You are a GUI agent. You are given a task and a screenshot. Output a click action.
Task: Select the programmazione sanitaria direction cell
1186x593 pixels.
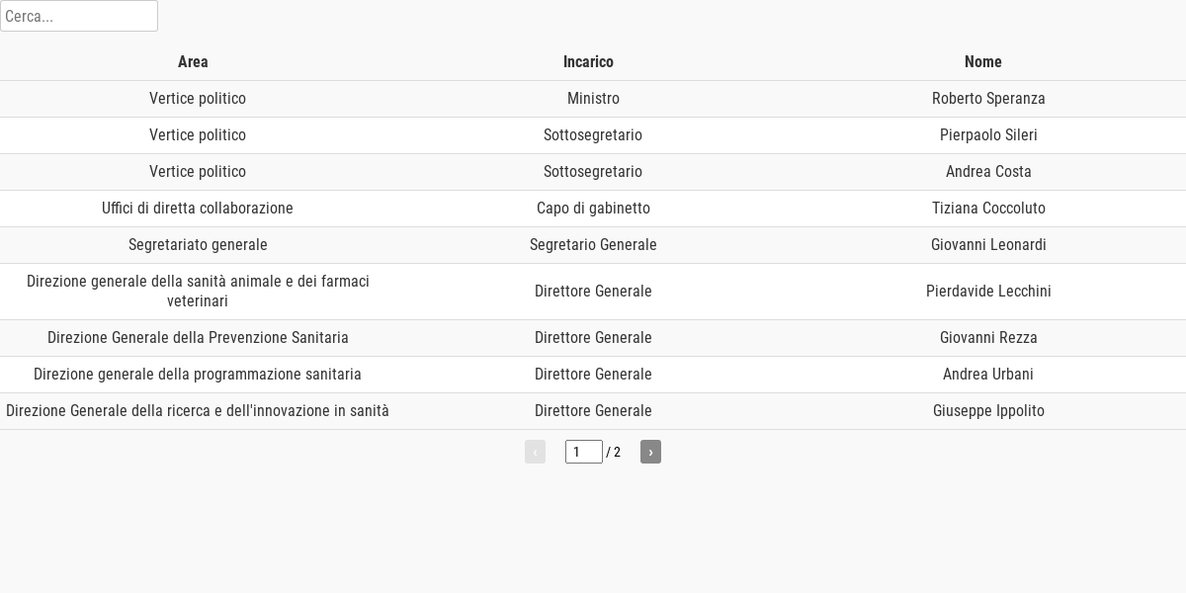click(x=198, y=375)
